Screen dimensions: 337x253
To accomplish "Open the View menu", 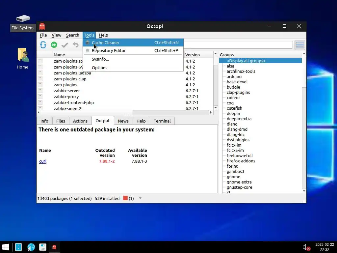I will pos(56,35).
